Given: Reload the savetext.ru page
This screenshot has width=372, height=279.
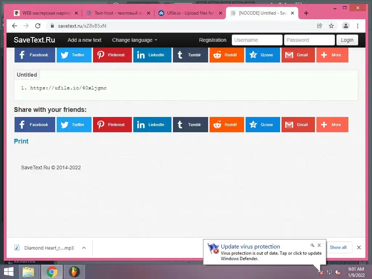Looking at the screenshot, I should [x=38, y=26].
